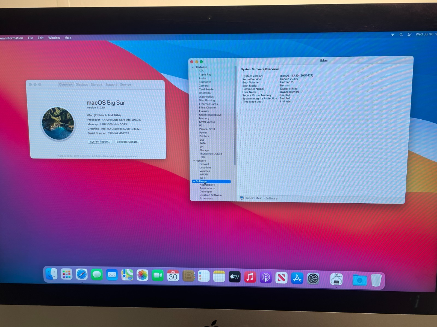Click the sidebar scrollbar in System Information
The height and width of the screenshot is (327, 437).
pos(235,116)
